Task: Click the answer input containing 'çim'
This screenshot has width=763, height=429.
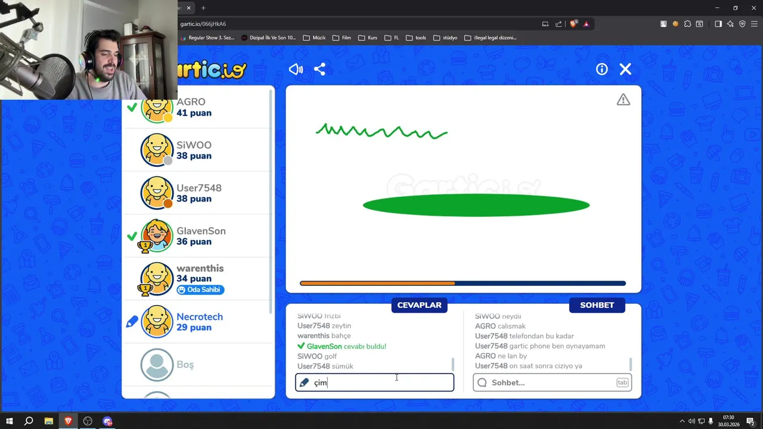Action: (374, 383)
